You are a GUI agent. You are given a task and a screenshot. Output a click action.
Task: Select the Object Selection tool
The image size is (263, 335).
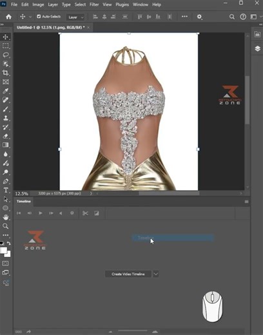click(6, 64)
